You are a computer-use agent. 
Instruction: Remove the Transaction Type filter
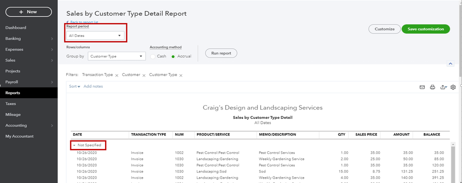pyautogui.click(x=117, y=76)
